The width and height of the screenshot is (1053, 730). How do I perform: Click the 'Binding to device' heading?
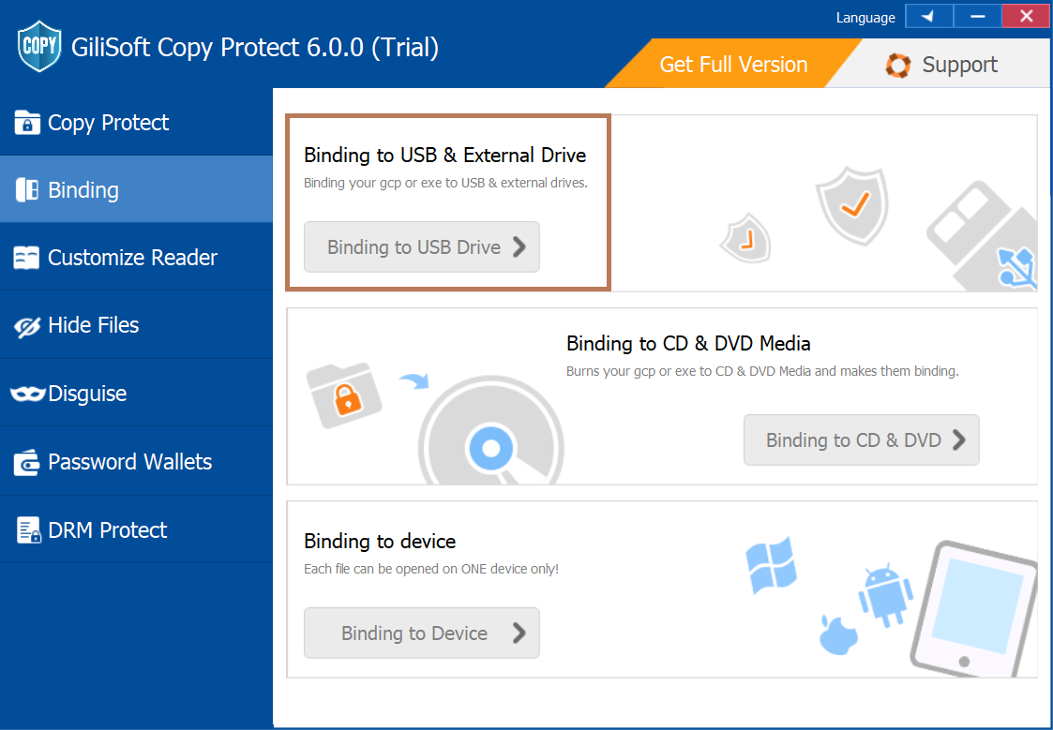click(x=380, y=542)
